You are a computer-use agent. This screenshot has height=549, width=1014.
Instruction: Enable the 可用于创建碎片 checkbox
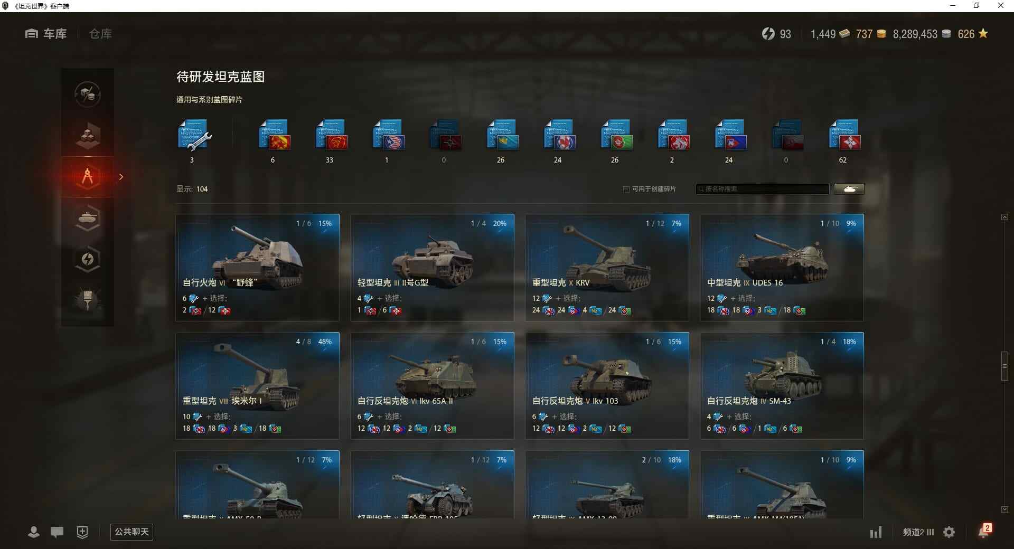pos(626,189)
